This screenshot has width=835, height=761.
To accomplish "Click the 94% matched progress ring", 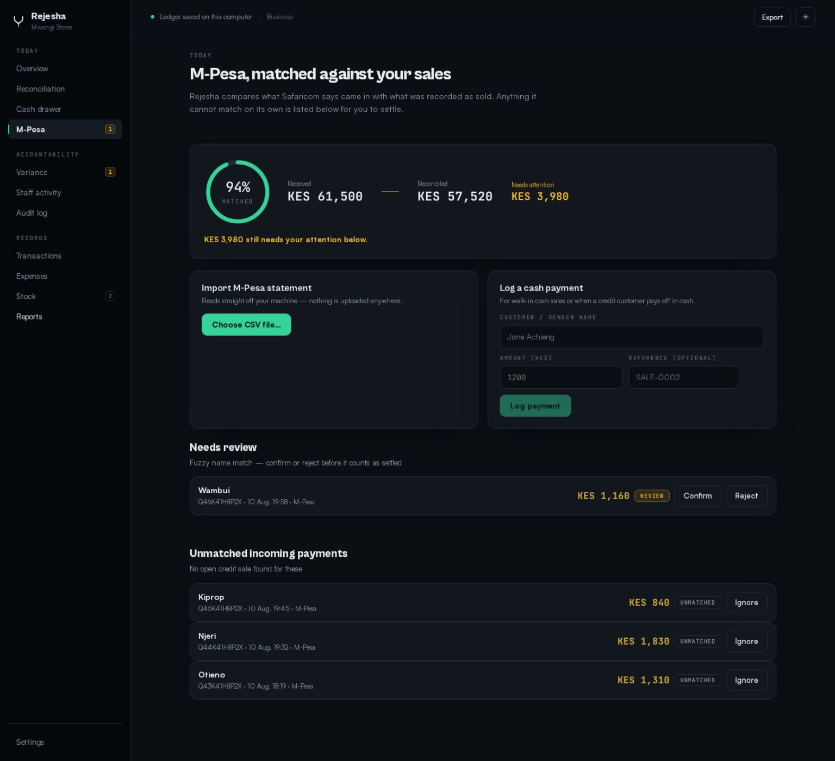I will (x=238, y=192).
